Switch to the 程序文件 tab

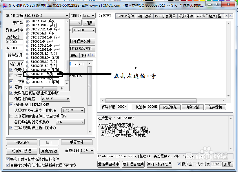point(106,16)
